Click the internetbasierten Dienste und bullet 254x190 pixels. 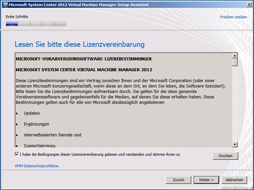[x=52, y=135]
